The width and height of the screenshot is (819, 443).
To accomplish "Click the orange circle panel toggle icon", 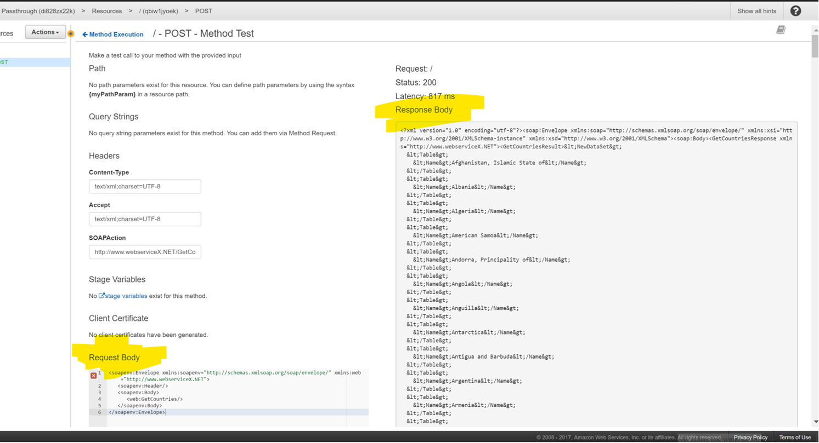I will (x=70, y=34).
